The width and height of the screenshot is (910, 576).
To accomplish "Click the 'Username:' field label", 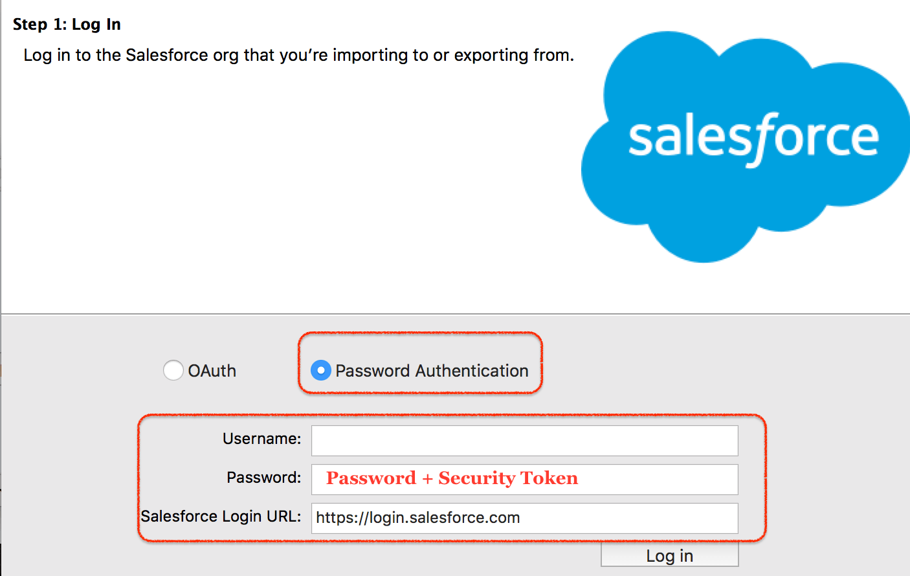I will [x=262, y=439].
